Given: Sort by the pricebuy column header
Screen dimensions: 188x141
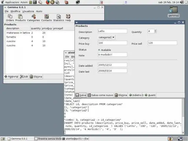Looking at the screenshot, I should pos(47,28).
